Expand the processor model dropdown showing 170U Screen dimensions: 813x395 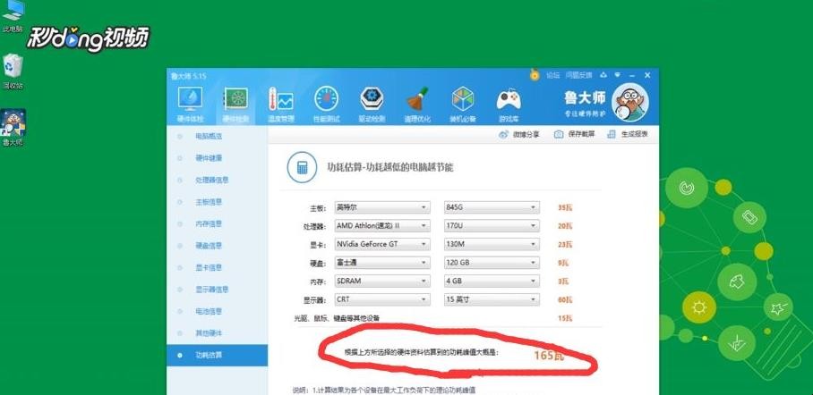pyautogui.click(x=492, y=226)
